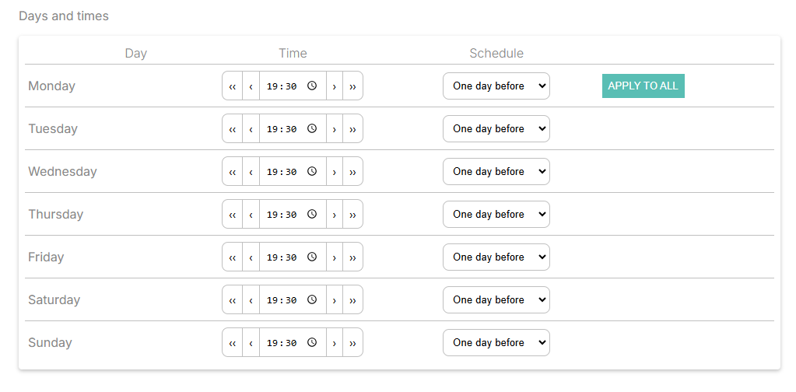Open Wednesday's schedule dropdown

click(496, 172)
